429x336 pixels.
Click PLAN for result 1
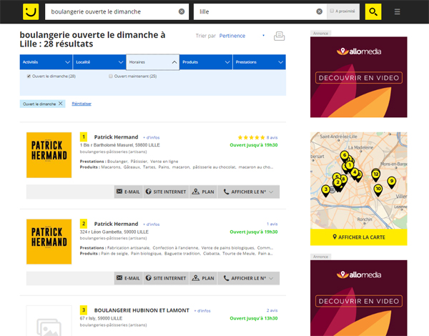point(203,192)
